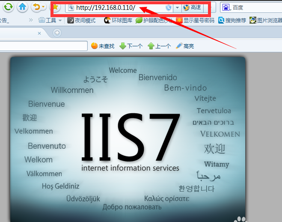Screen dimensions: 282x222
Task: Click the 'Välkommen' greeting text
Action: [44, 174]
